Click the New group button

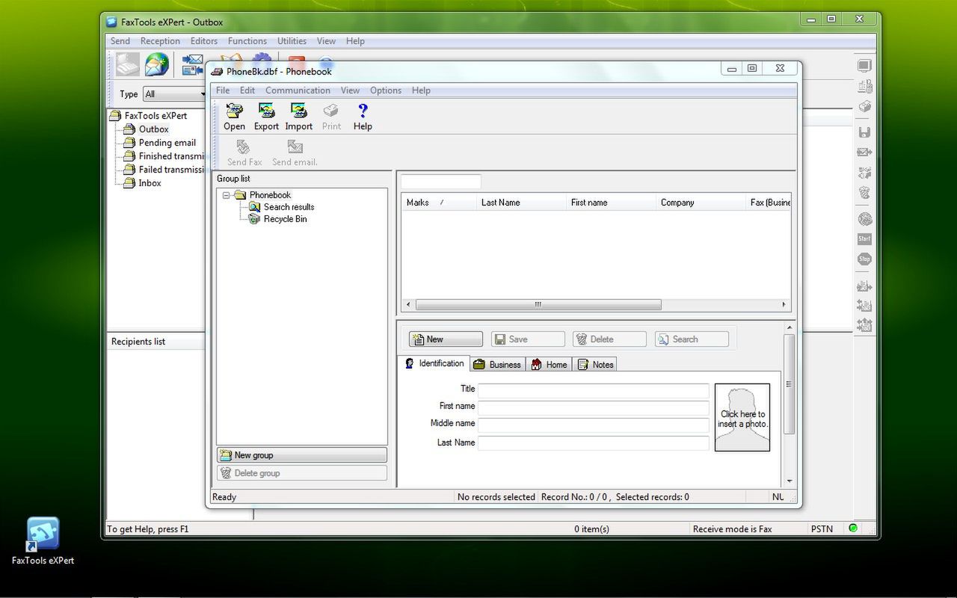302,455
